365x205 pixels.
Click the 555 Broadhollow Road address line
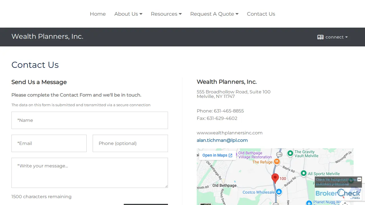tap(234, 92)
